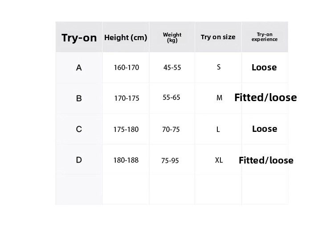
Task: Select row A label cell
Action: (x=79, y=68)
